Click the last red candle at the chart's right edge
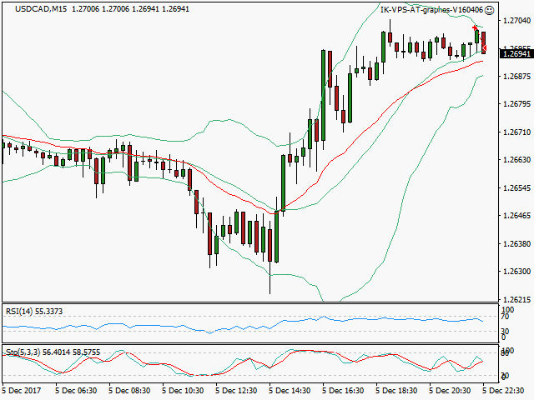The height and width of the screenshot is (400, 534). pyautogui.click(x=484, y=42)
